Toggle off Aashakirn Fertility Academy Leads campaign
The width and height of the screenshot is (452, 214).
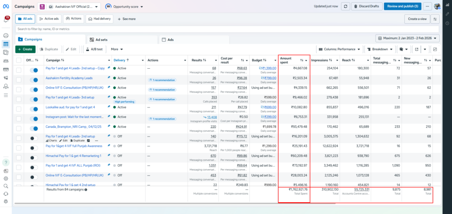[34, 78]
